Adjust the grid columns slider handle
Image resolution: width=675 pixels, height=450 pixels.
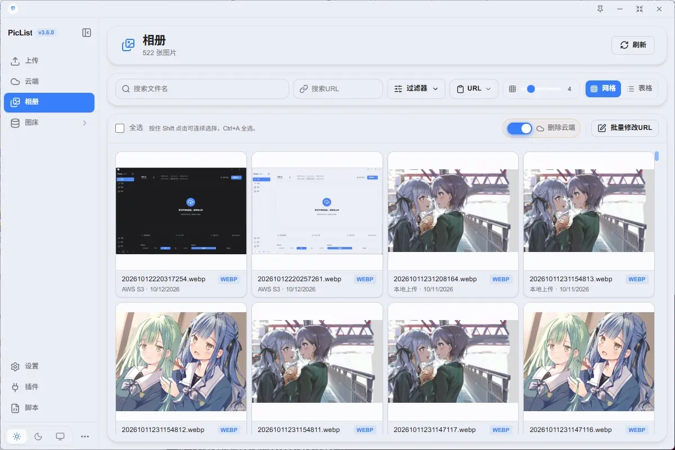coord(530,89)
